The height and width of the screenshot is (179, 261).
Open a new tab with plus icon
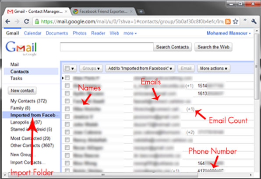pyautogui.click(x=141, y=11)
